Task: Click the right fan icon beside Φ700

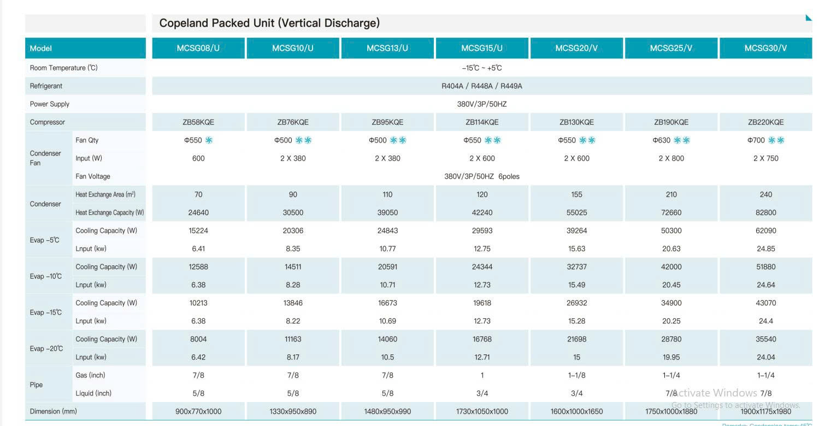Action: pos(781,140)
